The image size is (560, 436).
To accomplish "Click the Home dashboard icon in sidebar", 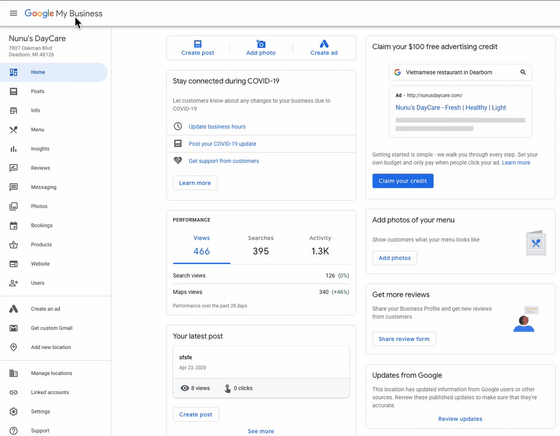I will coord(14,72).
